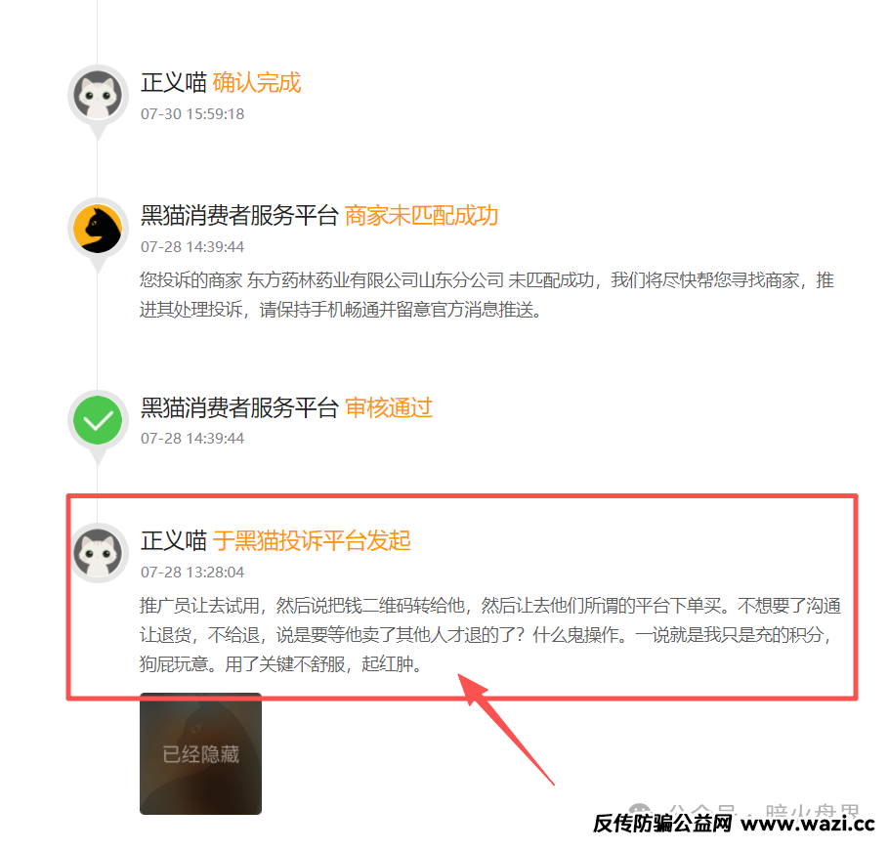
Task: Click the 商家未匹配成功 status text
Action: (421, 216)
